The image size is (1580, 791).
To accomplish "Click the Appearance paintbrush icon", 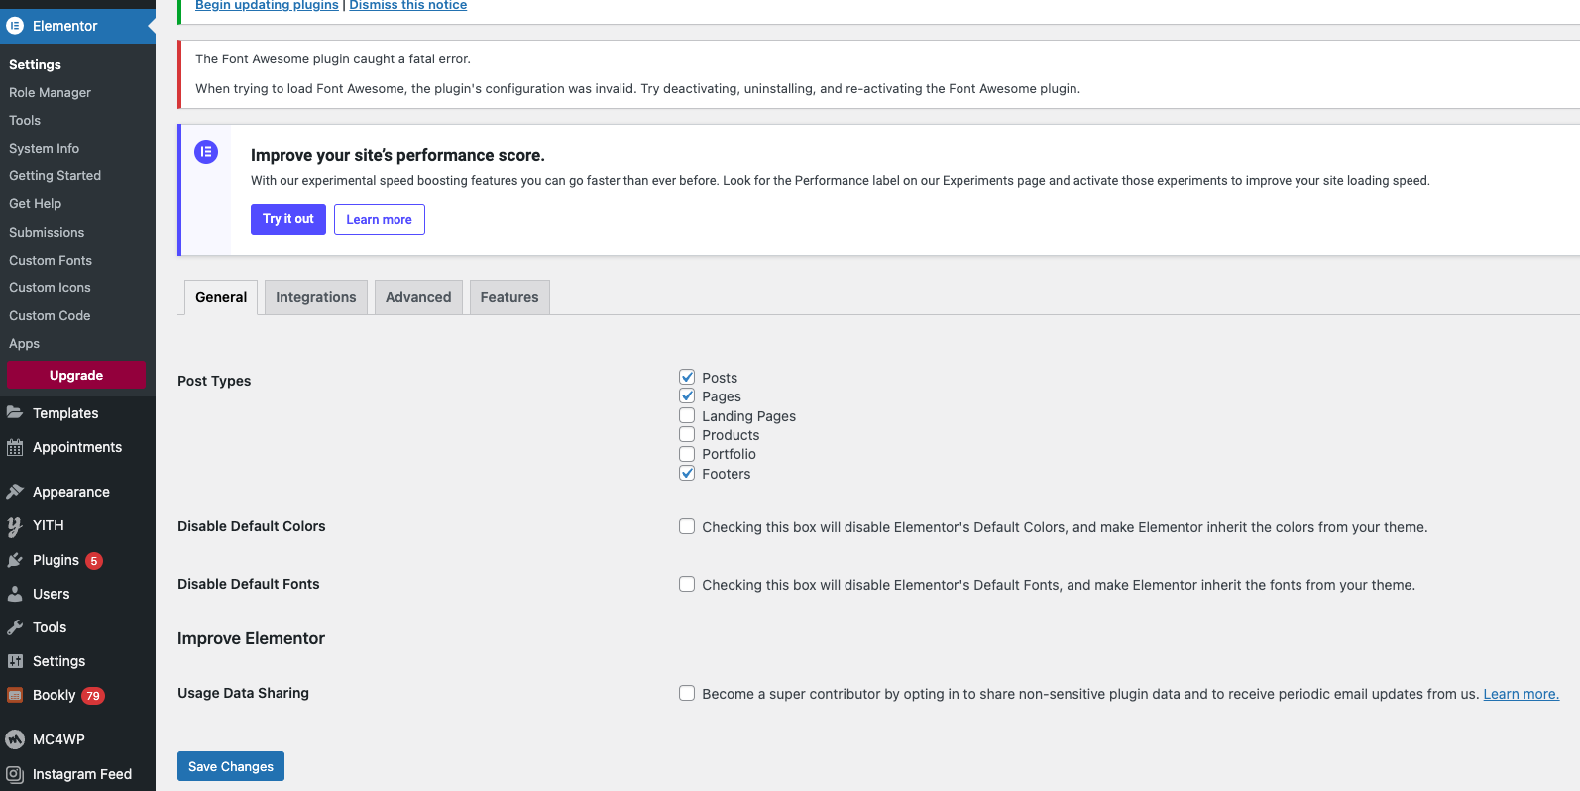I will (x=15, y=492).
